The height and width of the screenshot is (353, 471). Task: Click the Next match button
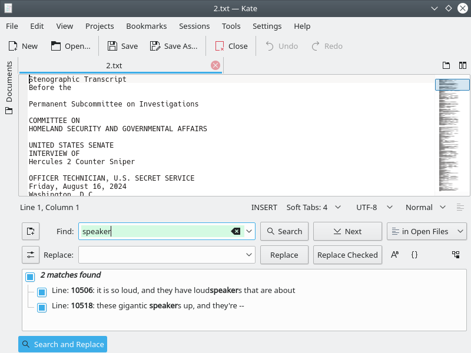pos(347,231)
